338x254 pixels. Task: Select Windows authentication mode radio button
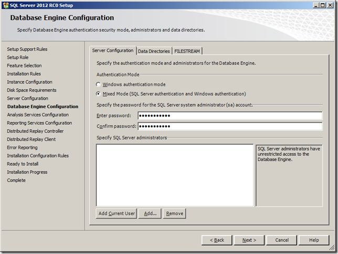point(98,84)
